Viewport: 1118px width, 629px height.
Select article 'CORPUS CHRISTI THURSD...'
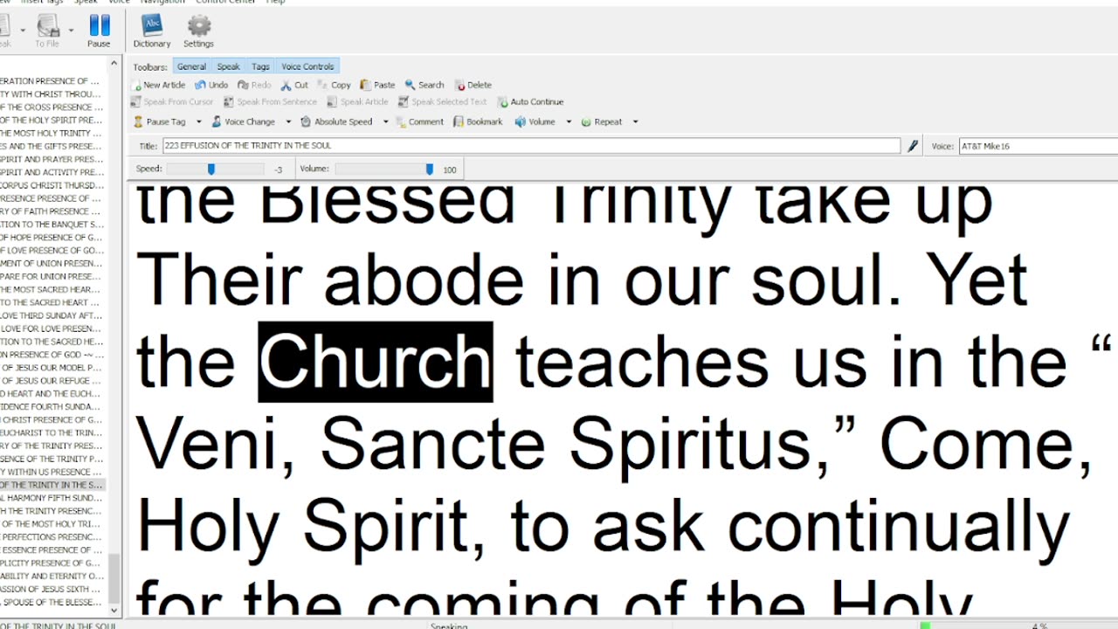(52, 185)
